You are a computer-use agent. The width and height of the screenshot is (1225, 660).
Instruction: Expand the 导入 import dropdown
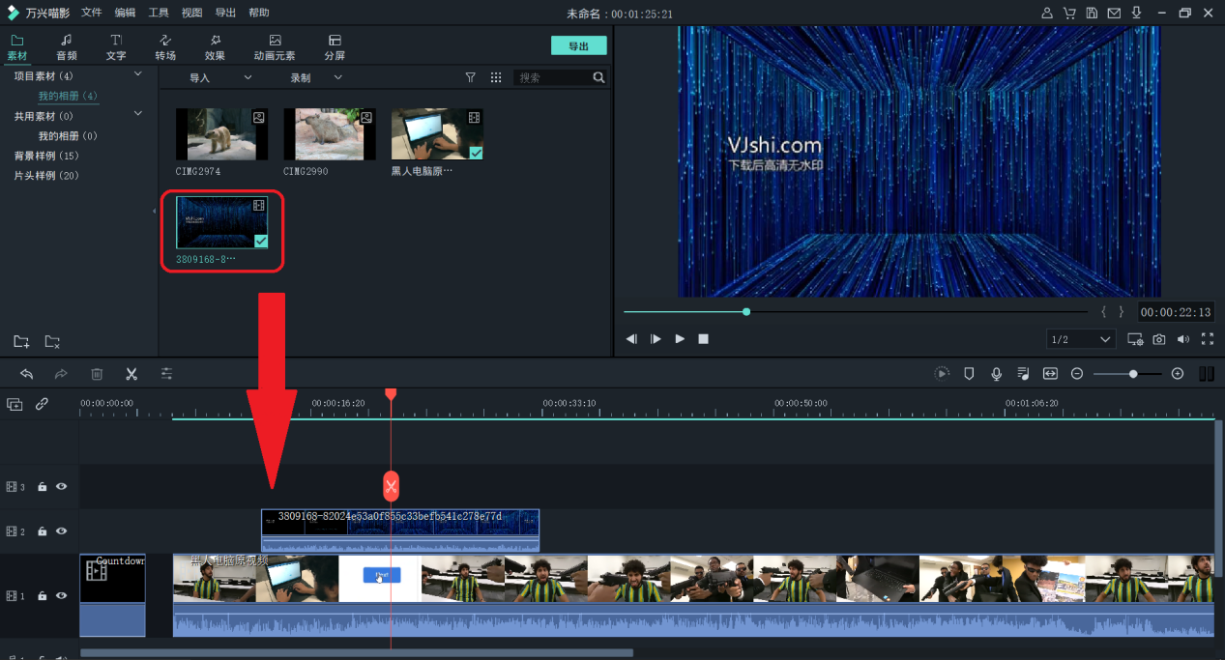[219, 77]
